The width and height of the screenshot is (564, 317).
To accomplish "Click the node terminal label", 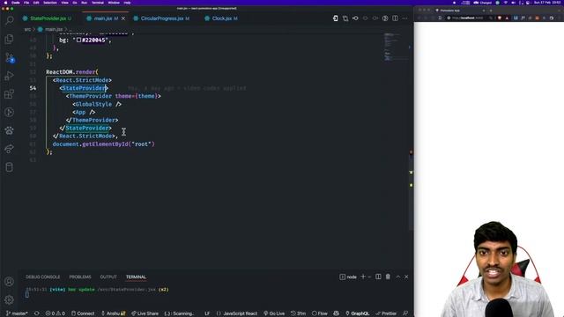I will tap(348, 276).
